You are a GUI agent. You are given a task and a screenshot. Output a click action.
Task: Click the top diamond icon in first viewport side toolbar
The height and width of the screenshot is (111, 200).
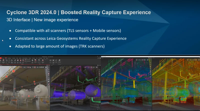point(48,70)
